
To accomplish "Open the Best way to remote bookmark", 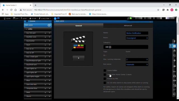I will (78, 14).
